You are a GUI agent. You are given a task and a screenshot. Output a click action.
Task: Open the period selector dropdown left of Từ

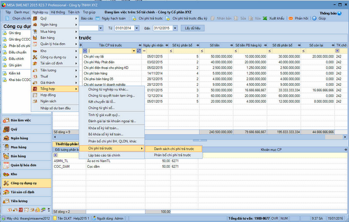click(101, 28)
